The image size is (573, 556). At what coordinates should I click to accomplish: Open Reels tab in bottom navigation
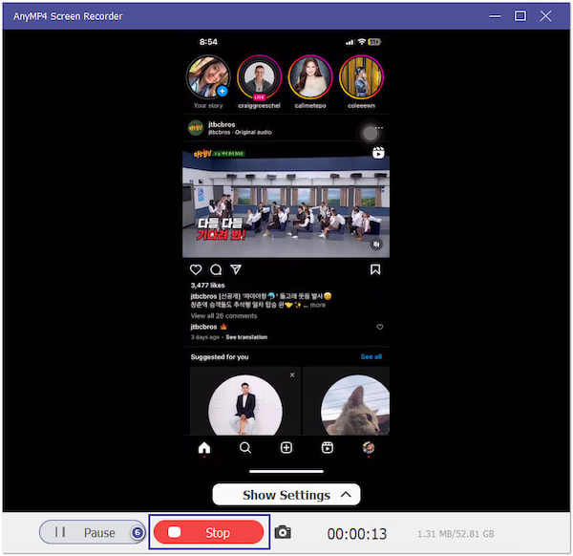pyautogui.click(x=327, y=448)
